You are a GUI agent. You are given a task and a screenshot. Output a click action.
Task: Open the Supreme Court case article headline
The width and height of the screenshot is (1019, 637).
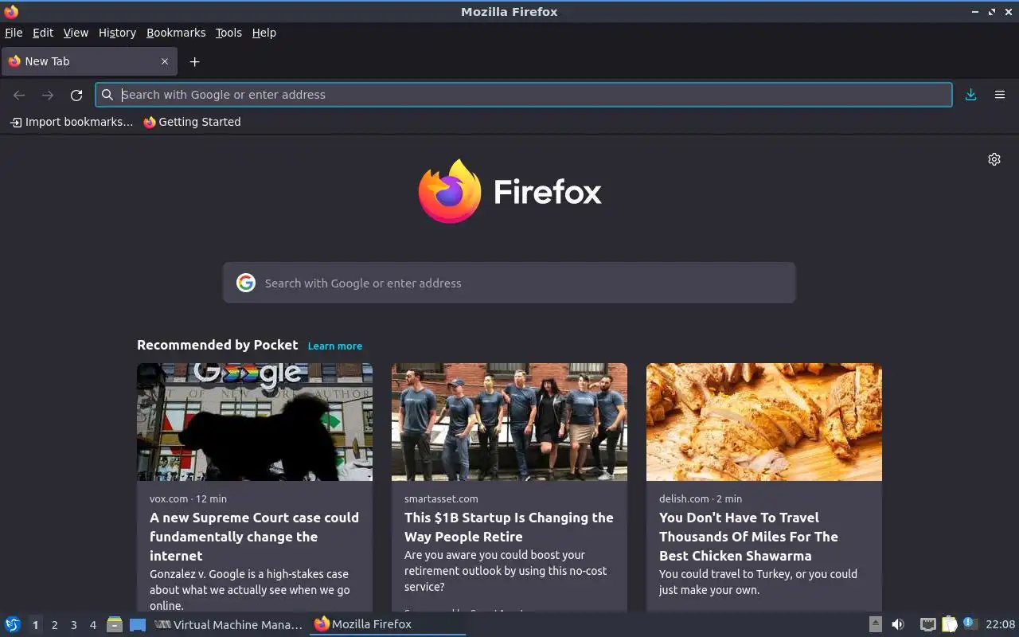click(x=255, y=537)
